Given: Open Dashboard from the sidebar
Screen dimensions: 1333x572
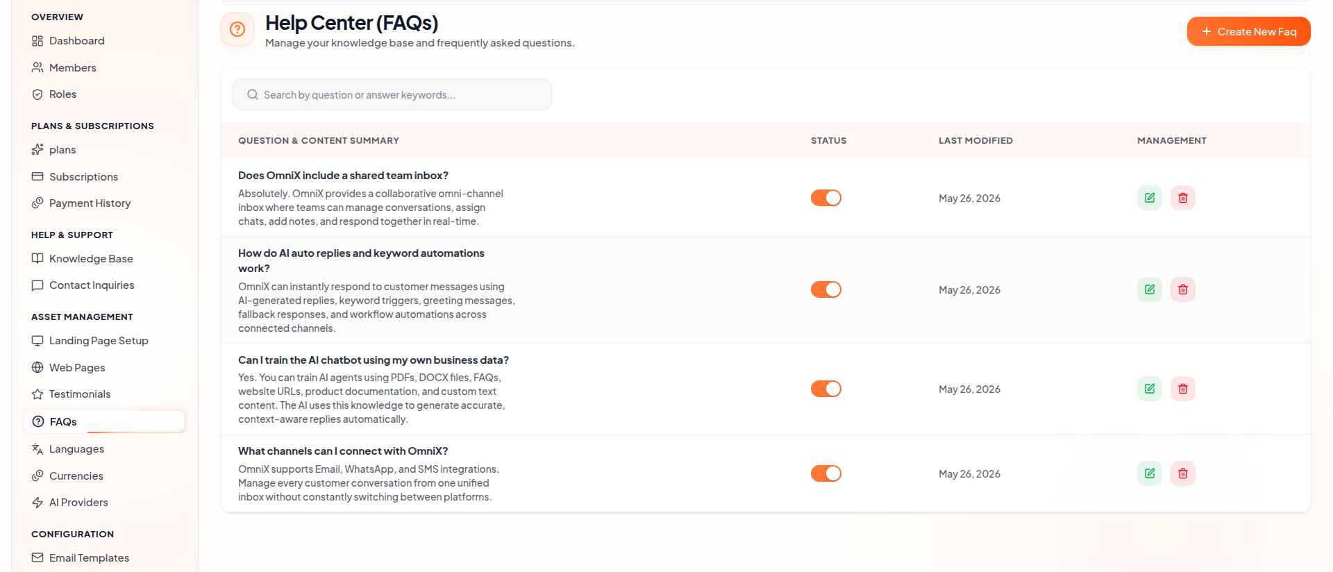Looking at the screenshot, I should (x=104, y=41).
